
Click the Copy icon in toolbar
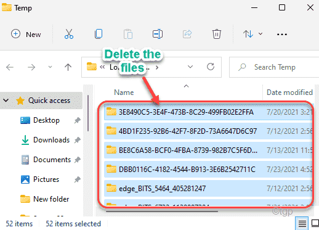[99, 34]
